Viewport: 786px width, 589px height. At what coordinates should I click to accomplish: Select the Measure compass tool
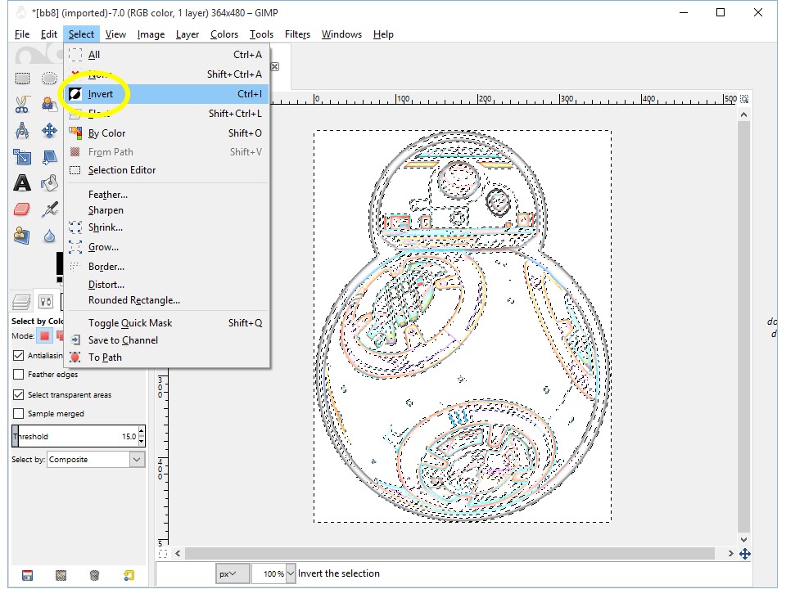[21, 131]
